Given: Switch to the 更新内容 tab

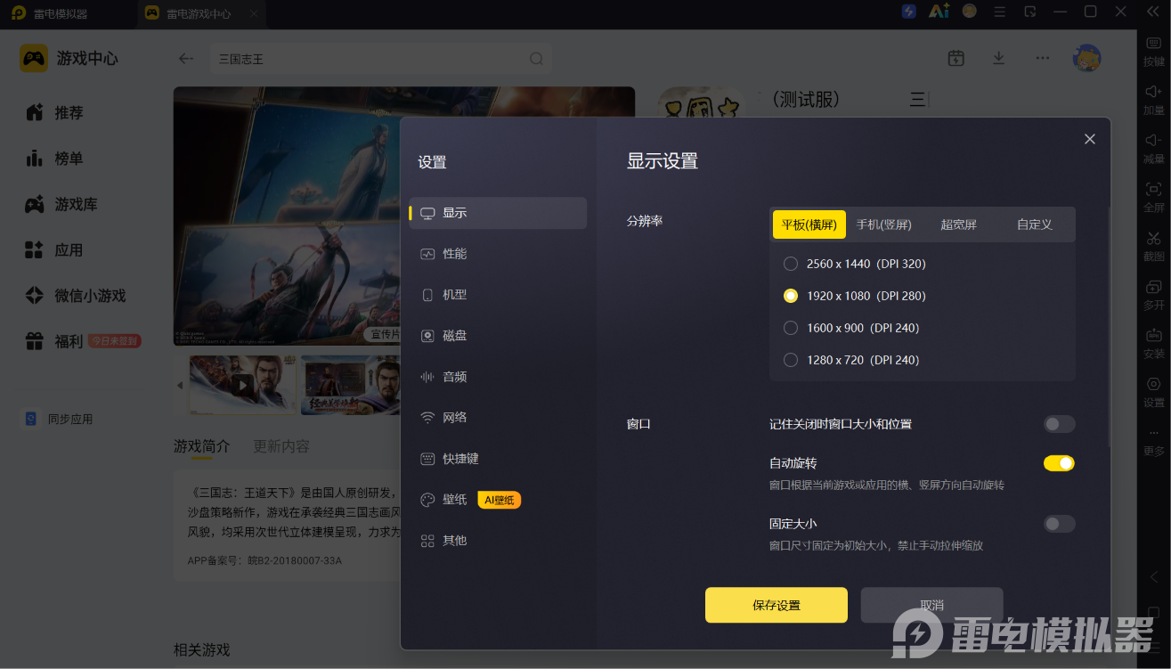Looking at the screenshot, I should tap(281, 446).
